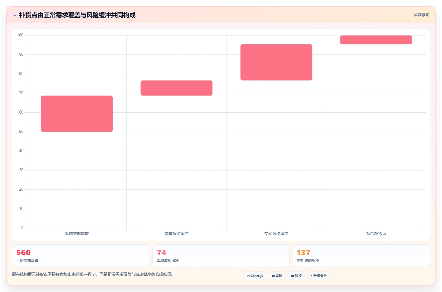The width and height of the screenshot is (442, 292).
Task: Click the x-axis label 平均交期需求
Action: 77,234
